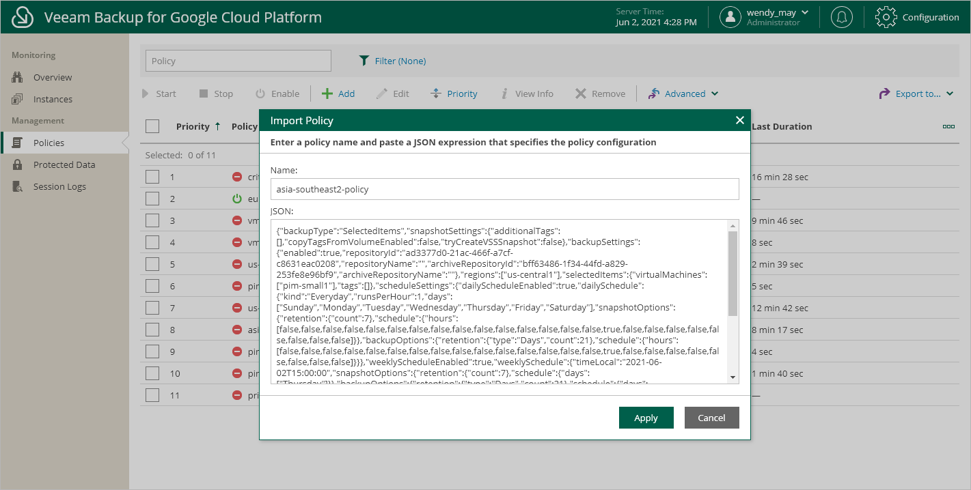Click the filter funnel icon
Image resolution: width=971 pixels, height=490 pixels.
364,61
